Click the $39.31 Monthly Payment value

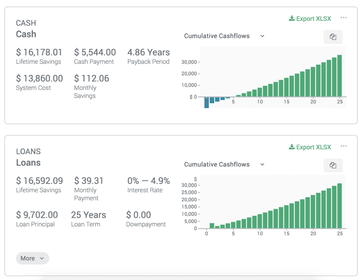(x=89, y=181)
